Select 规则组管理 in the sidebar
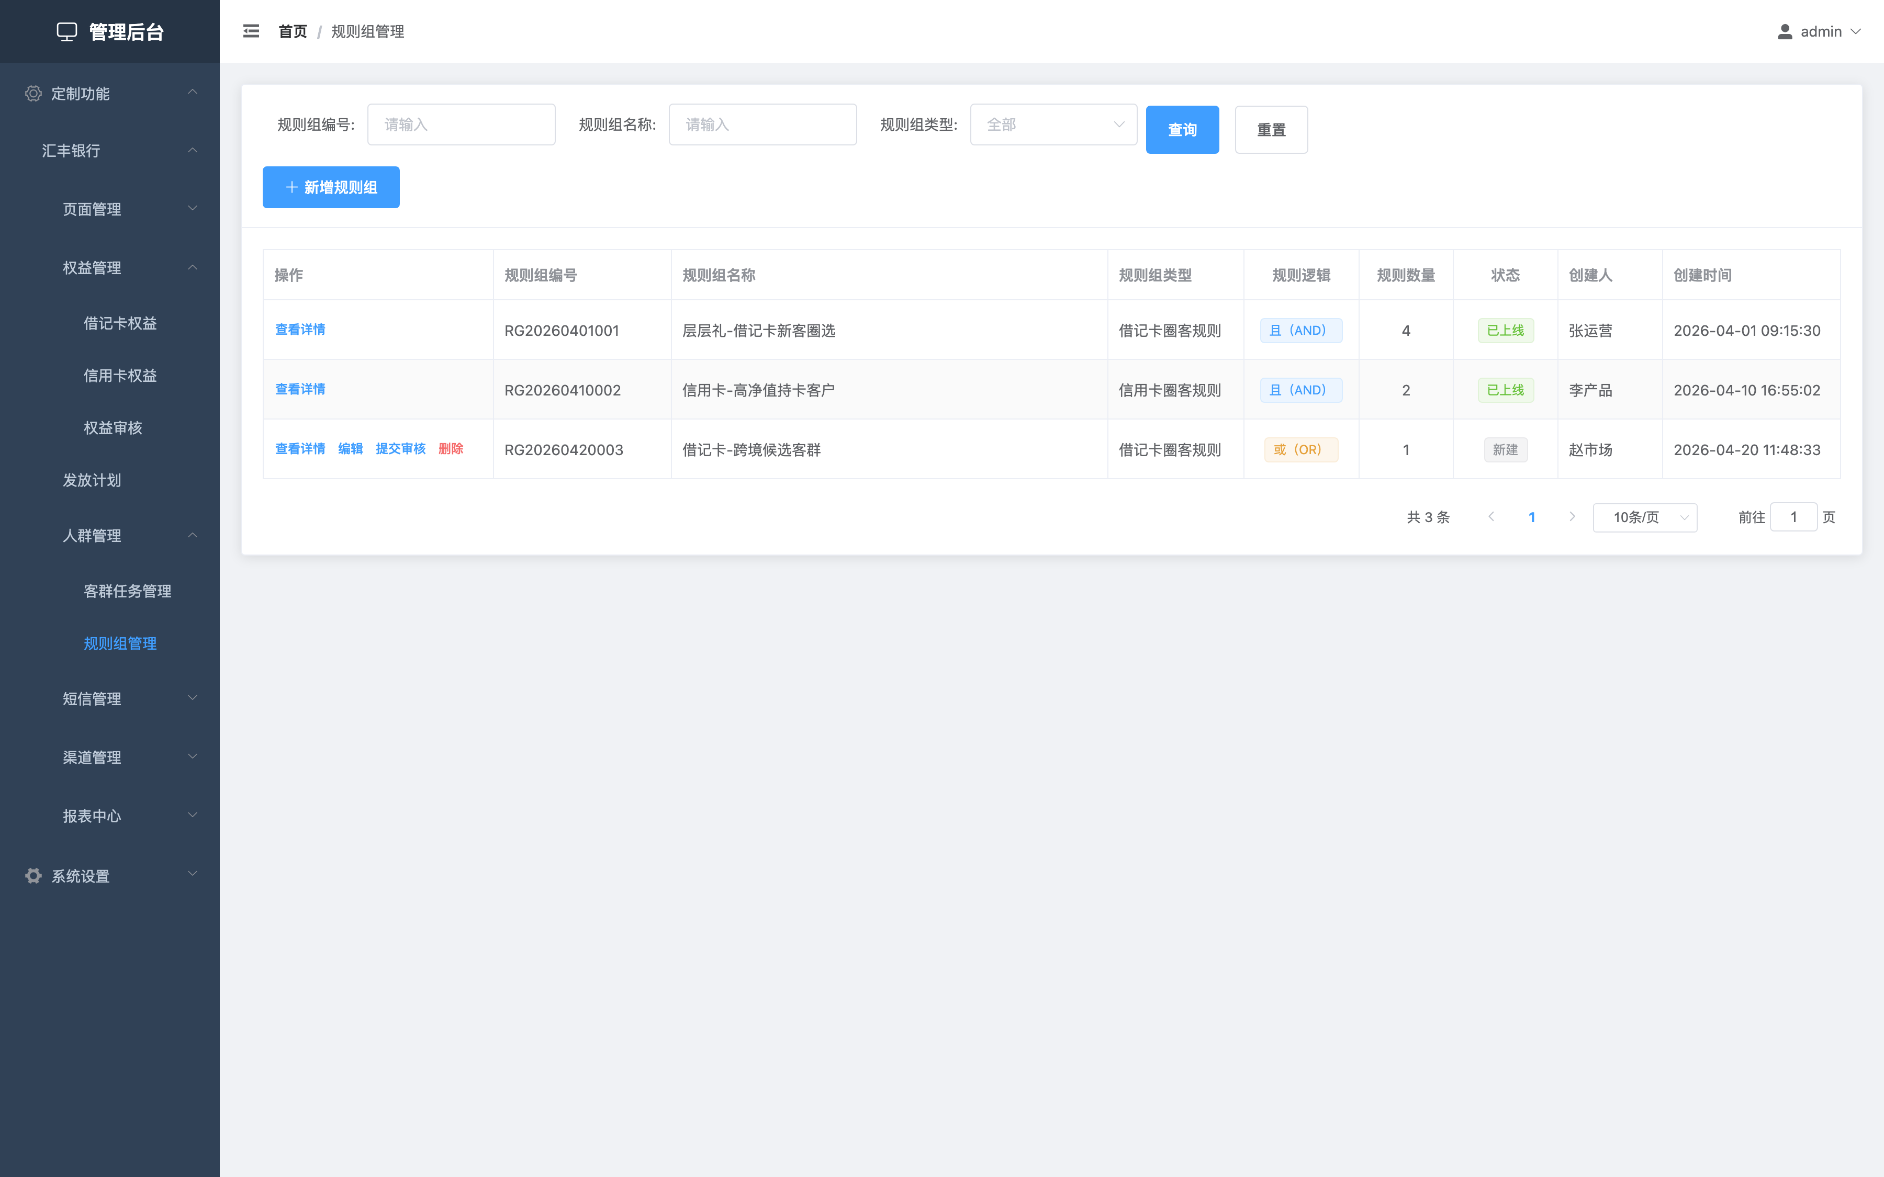 pos(120,644)
